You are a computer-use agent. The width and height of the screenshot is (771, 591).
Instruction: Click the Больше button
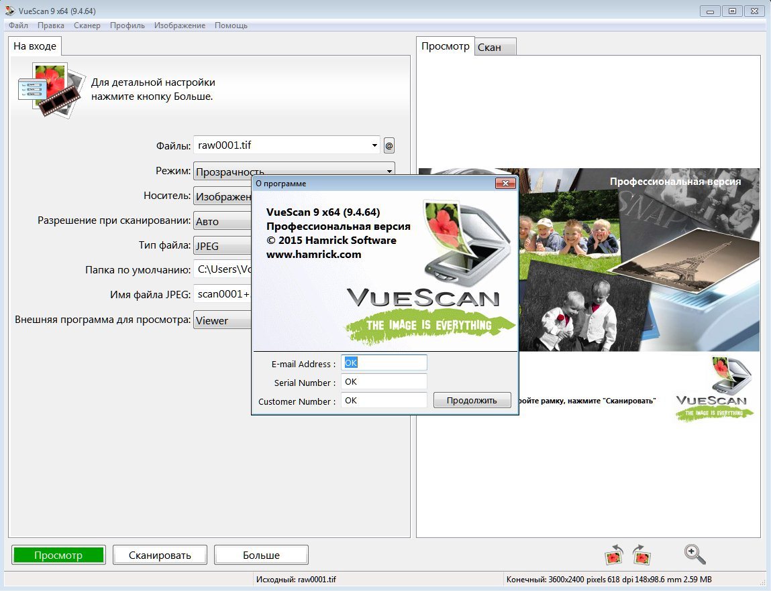[x=261, y=555]
